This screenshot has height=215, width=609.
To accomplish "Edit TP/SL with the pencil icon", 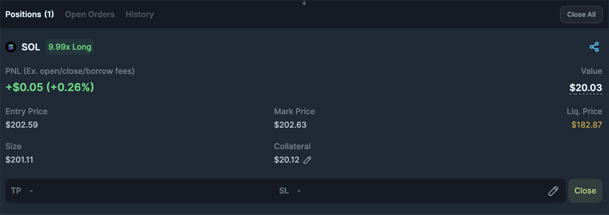I will point(553,191).
